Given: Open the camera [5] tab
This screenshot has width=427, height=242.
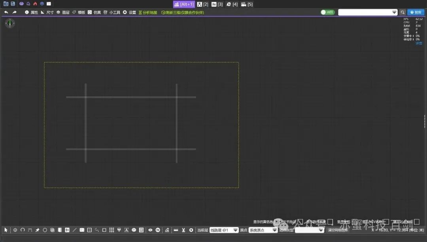Looking at the screenshot, I should 247,4.
